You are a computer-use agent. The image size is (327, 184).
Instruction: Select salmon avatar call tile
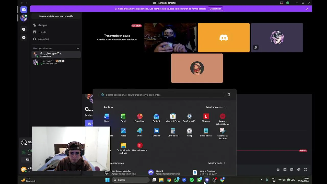pos(197,68)
